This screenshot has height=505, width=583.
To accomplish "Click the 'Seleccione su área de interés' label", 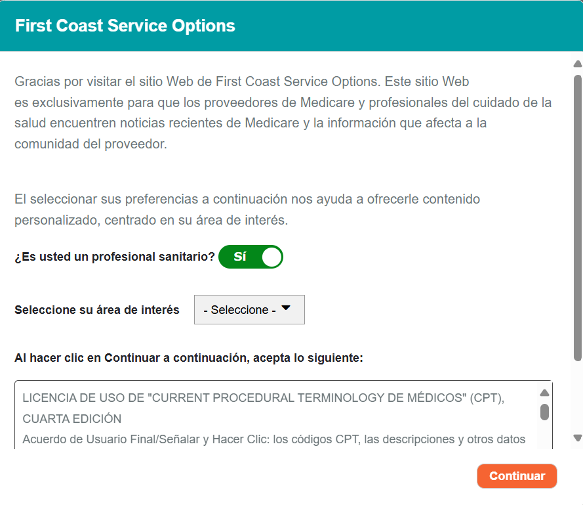I will (x=97, y=310).
